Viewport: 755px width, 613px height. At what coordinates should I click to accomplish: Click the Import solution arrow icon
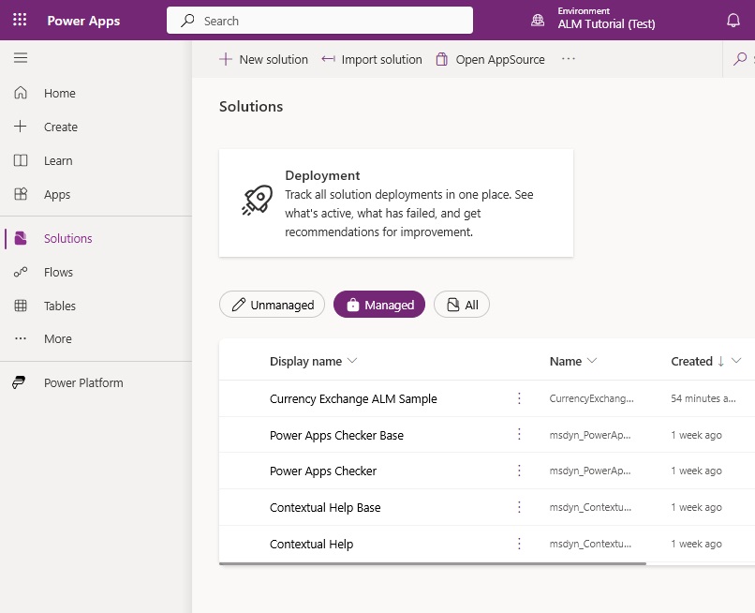(329, 59)
